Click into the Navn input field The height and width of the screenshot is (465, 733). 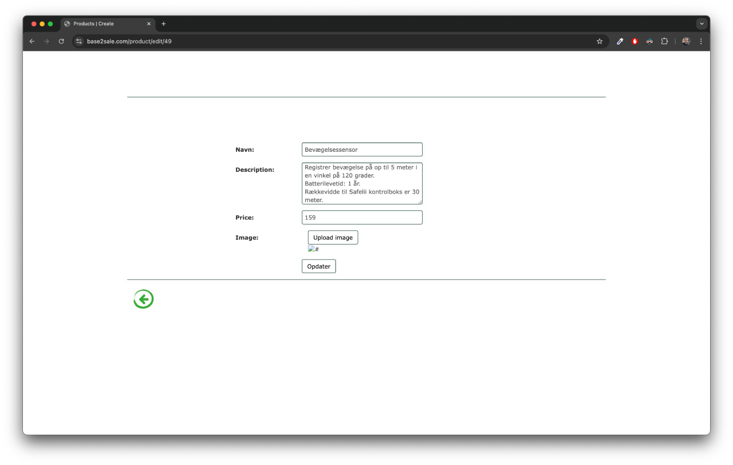(x=362, y=149)
